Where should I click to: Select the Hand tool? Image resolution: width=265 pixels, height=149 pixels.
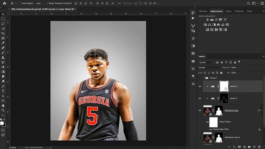click(x=3, y=106)
